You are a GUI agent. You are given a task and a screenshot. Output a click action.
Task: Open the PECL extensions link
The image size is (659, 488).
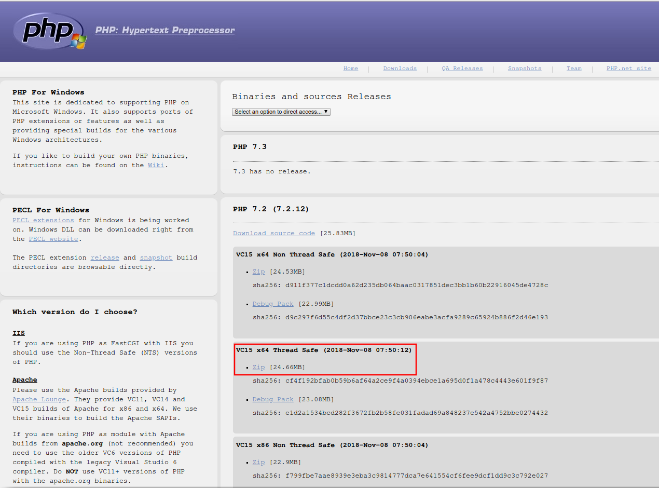pyautogui.click(x=43, y=220)
